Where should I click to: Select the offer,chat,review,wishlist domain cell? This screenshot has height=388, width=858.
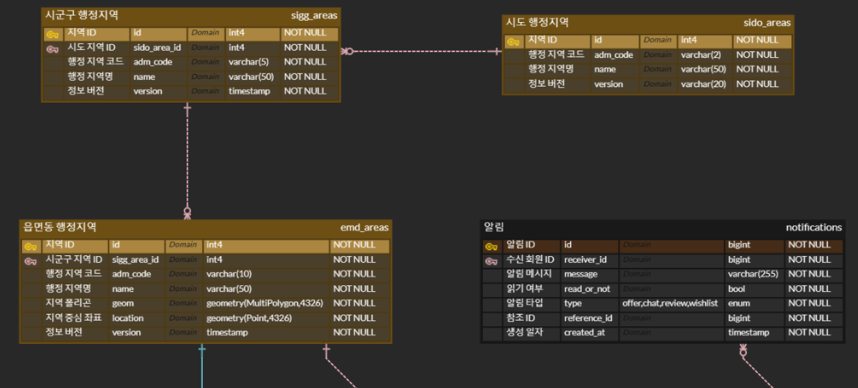click(x=669, y=304)
